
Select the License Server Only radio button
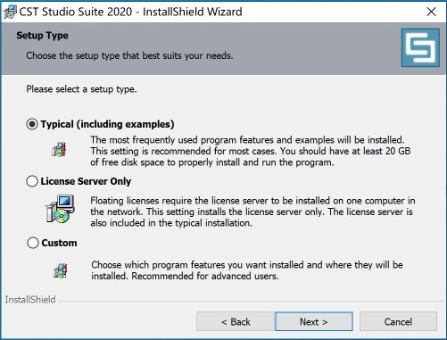32,181
